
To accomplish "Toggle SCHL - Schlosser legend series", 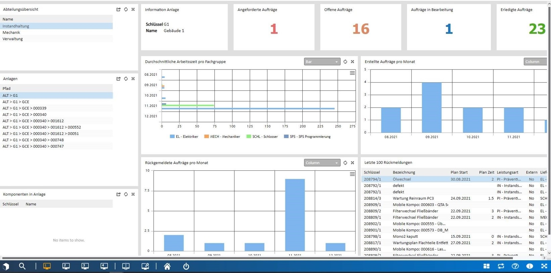I will pyautogui.click(x=262, y=137).
